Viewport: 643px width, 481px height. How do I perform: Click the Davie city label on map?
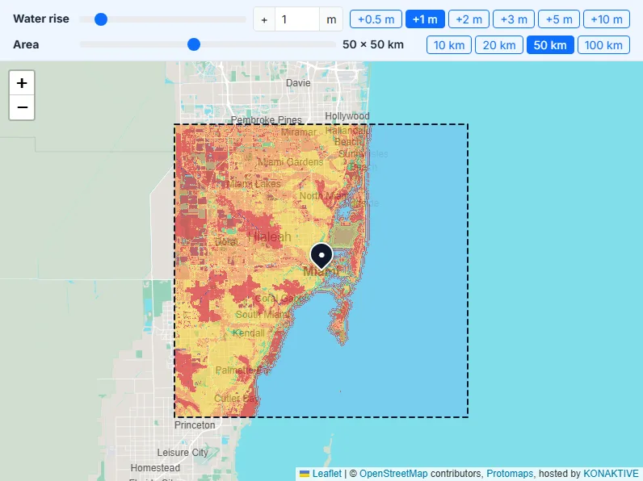pos(298,83)
